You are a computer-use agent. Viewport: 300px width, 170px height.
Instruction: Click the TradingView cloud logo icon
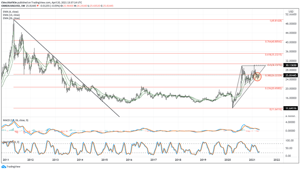pyautogui.click(x=4, y=167)
